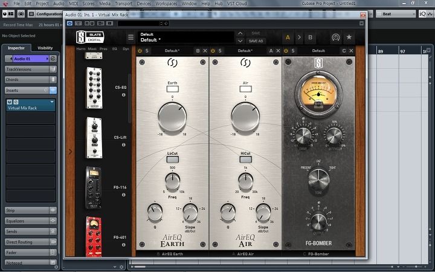Click the Sends section icon
Image resolution: width=435 pixels, height=272 pixels.
click(53, 232)
